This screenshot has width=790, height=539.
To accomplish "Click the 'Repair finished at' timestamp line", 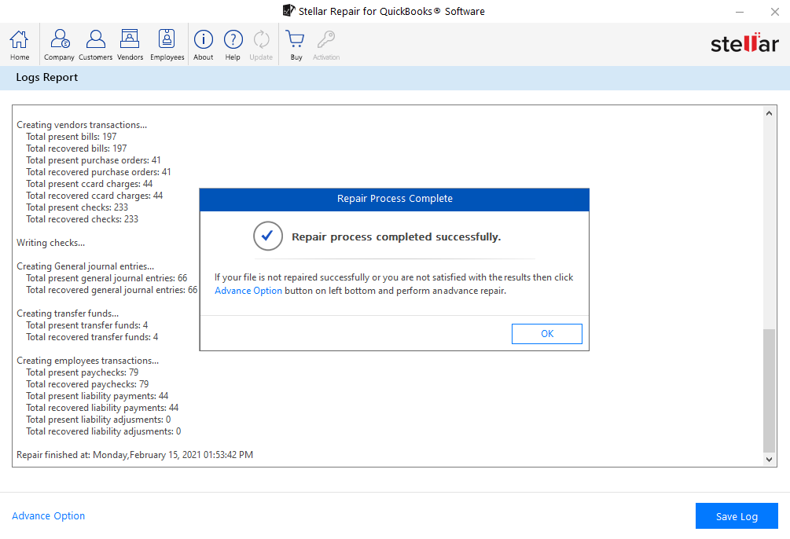I will (x=134, y=455).
